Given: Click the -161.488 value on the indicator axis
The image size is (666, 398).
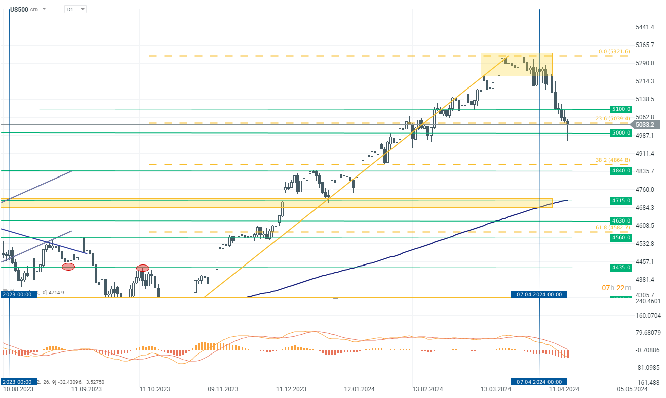Looking at the screenshot, I should 648,383.
